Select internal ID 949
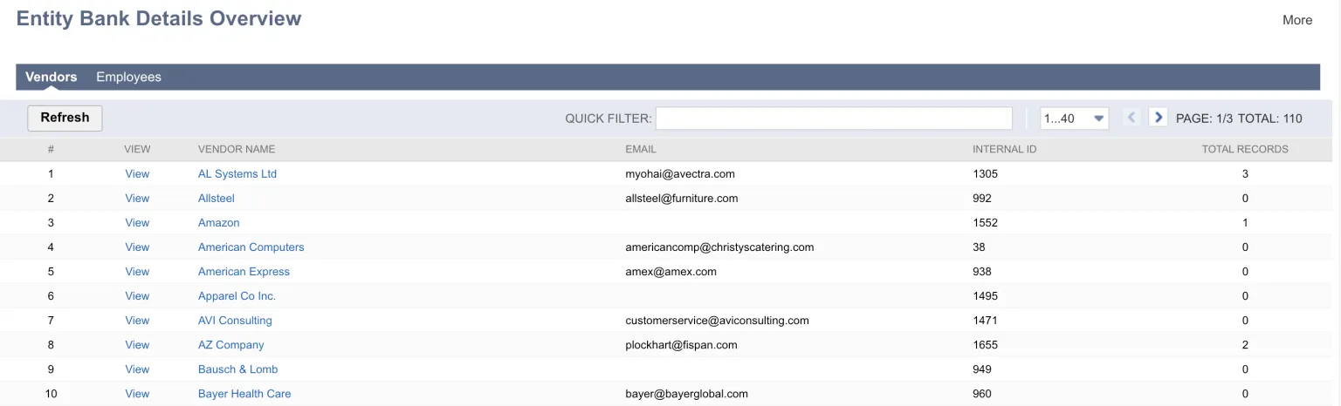This screenshot has width=1341, height=406. (982, 369)
